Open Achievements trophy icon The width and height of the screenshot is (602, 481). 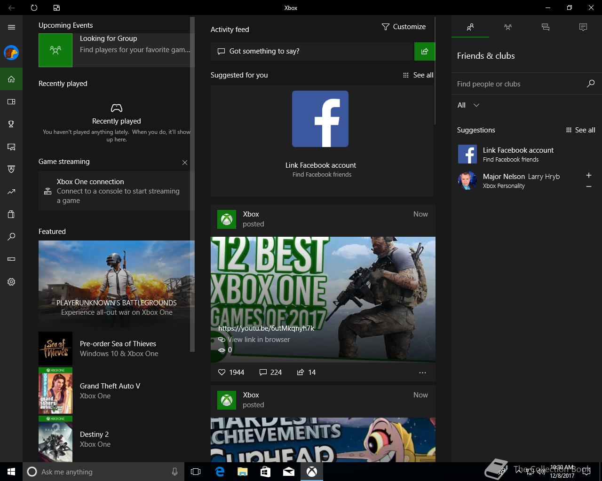(x=11, y=124)
